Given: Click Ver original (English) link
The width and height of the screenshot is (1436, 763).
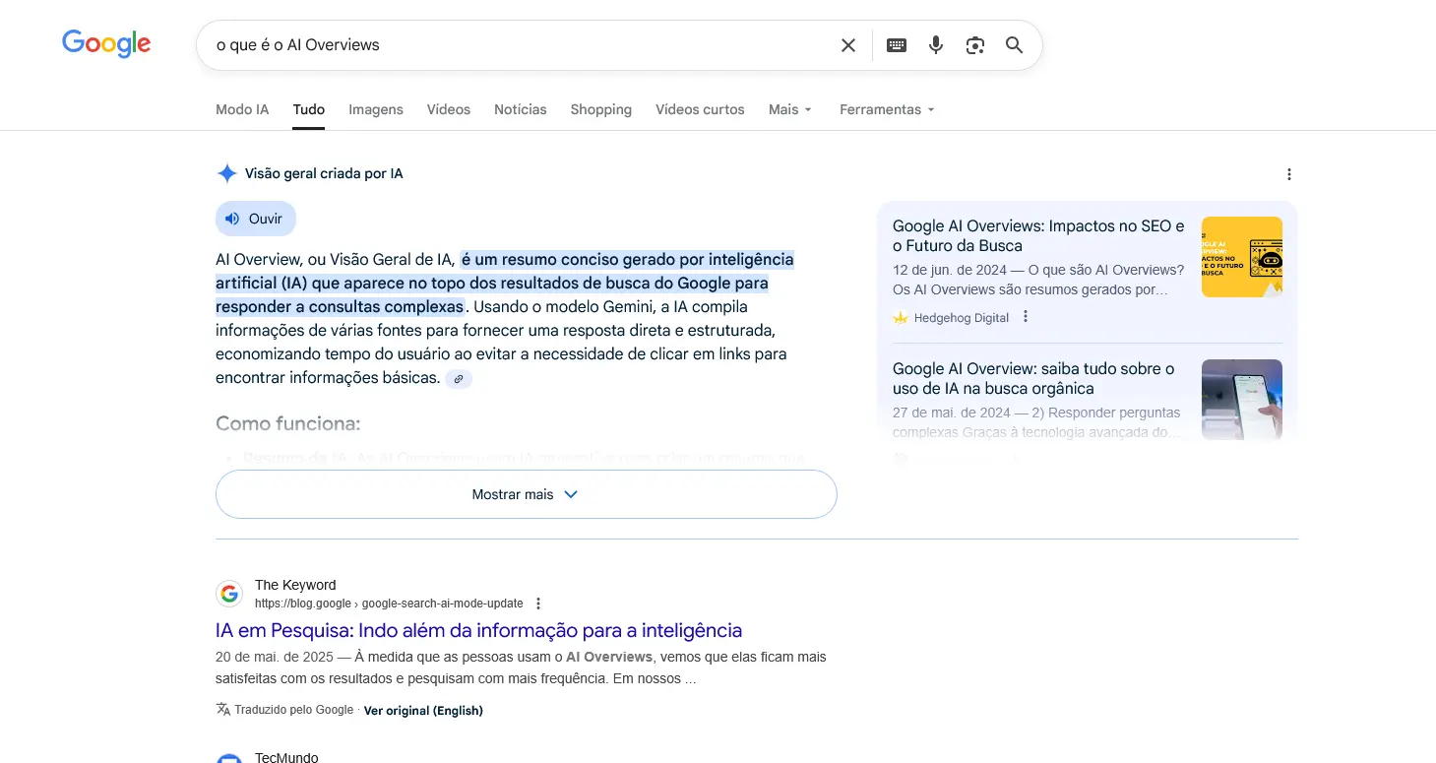Looking at the screenshot, I should [423, 711].
